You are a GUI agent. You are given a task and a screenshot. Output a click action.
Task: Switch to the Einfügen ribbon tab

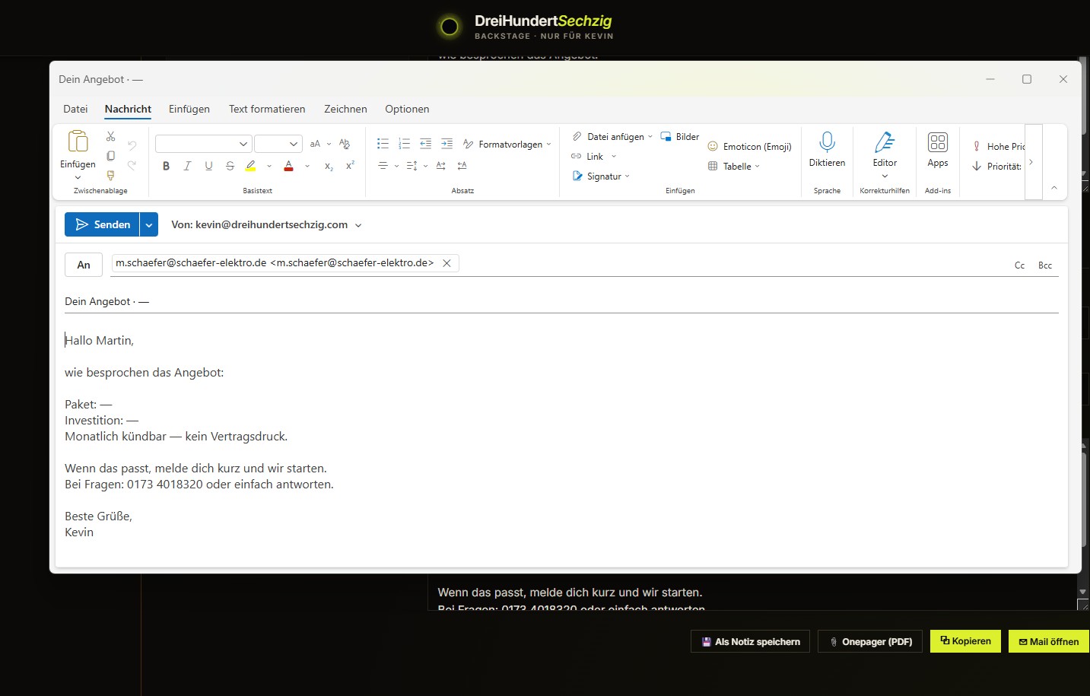[x=189, y=109]
